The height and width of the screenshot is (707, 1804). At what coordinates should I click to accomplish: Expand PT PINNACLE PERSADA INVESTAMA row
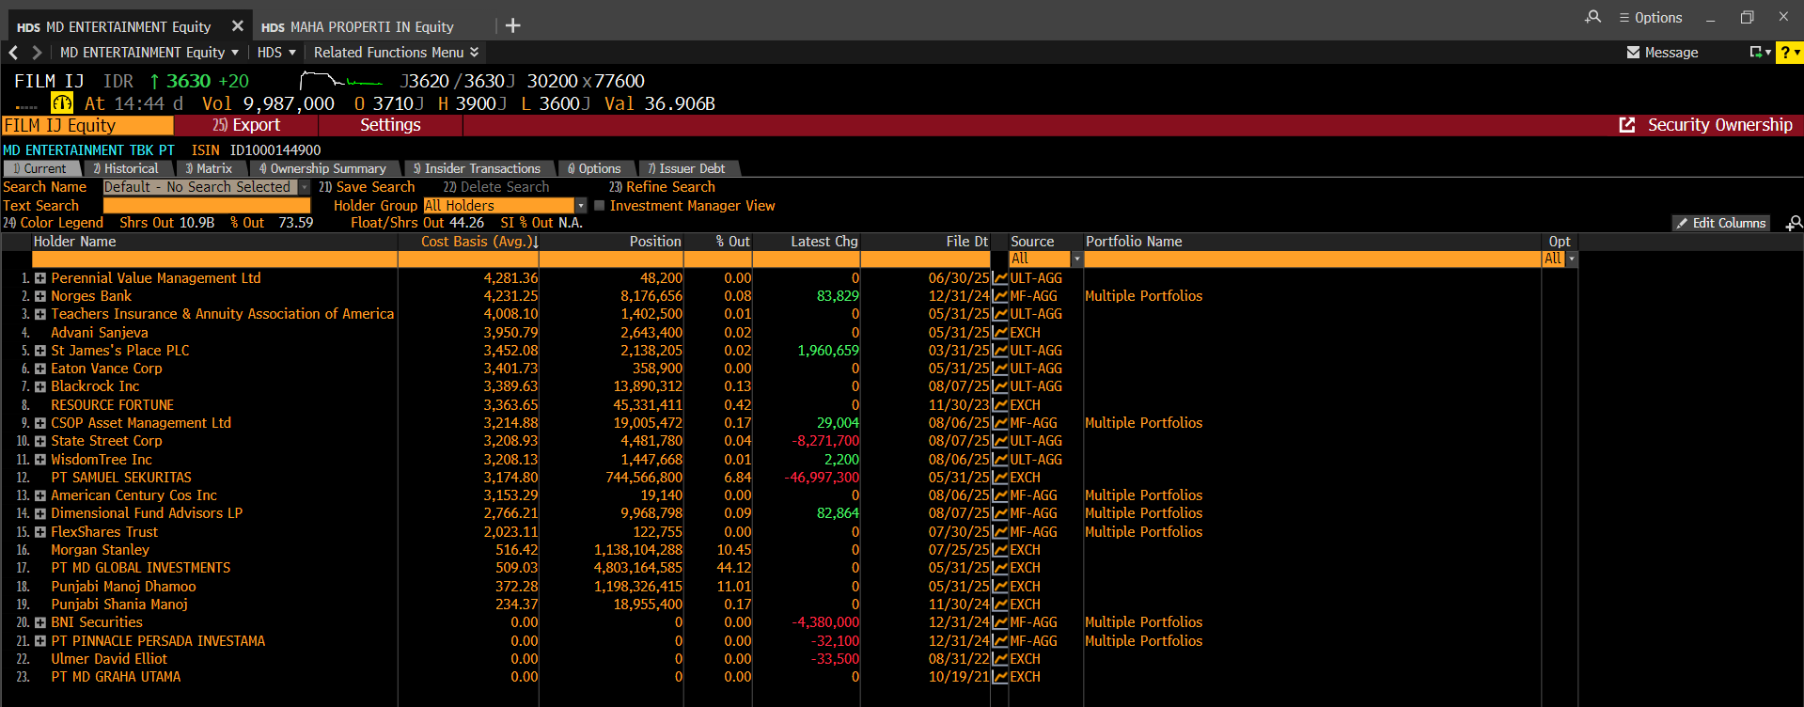[x=40, y=641]
